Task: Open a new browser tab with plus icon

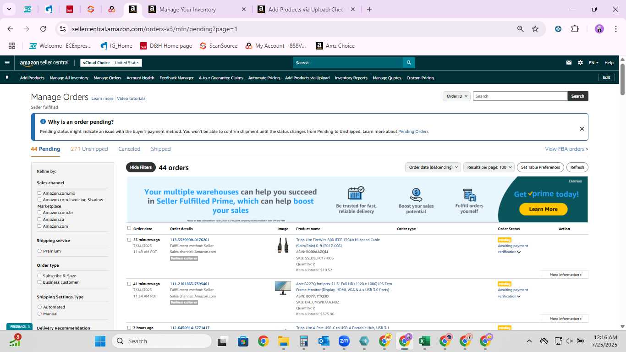Action: 369,9
